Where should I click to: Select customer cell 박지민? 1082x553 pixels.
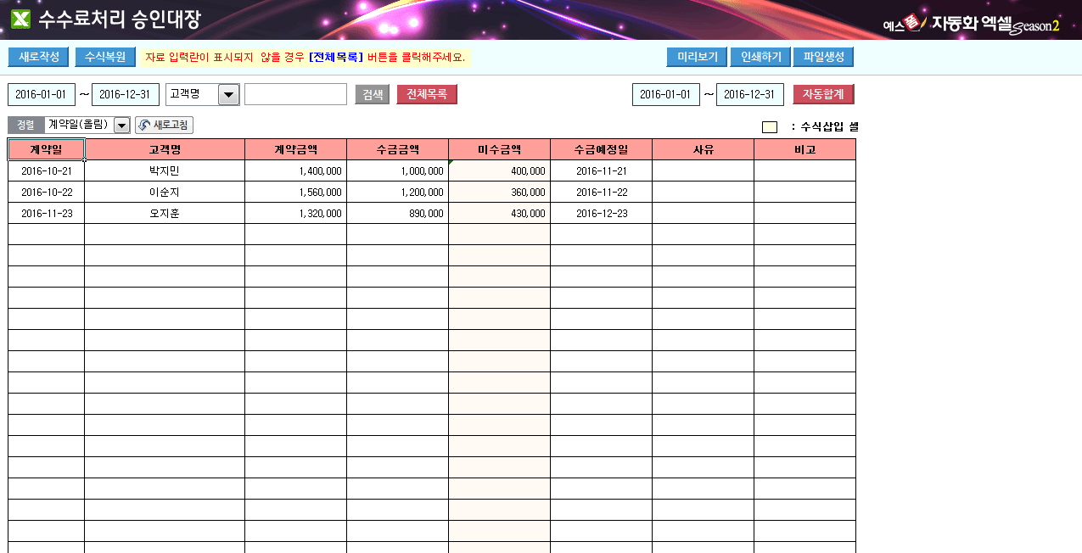point(165,170)
